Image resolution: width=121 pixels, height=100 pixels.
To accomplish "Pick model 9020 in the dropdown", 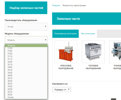I will pyautogui.click(x=26, y=95).
